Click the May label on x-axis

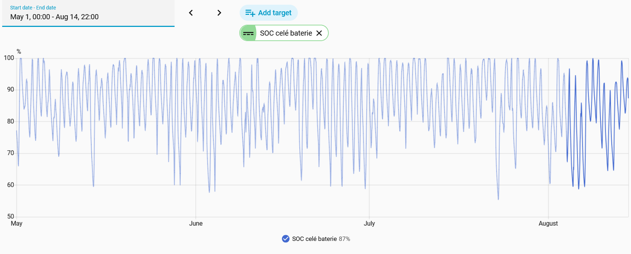pos(16,223)
